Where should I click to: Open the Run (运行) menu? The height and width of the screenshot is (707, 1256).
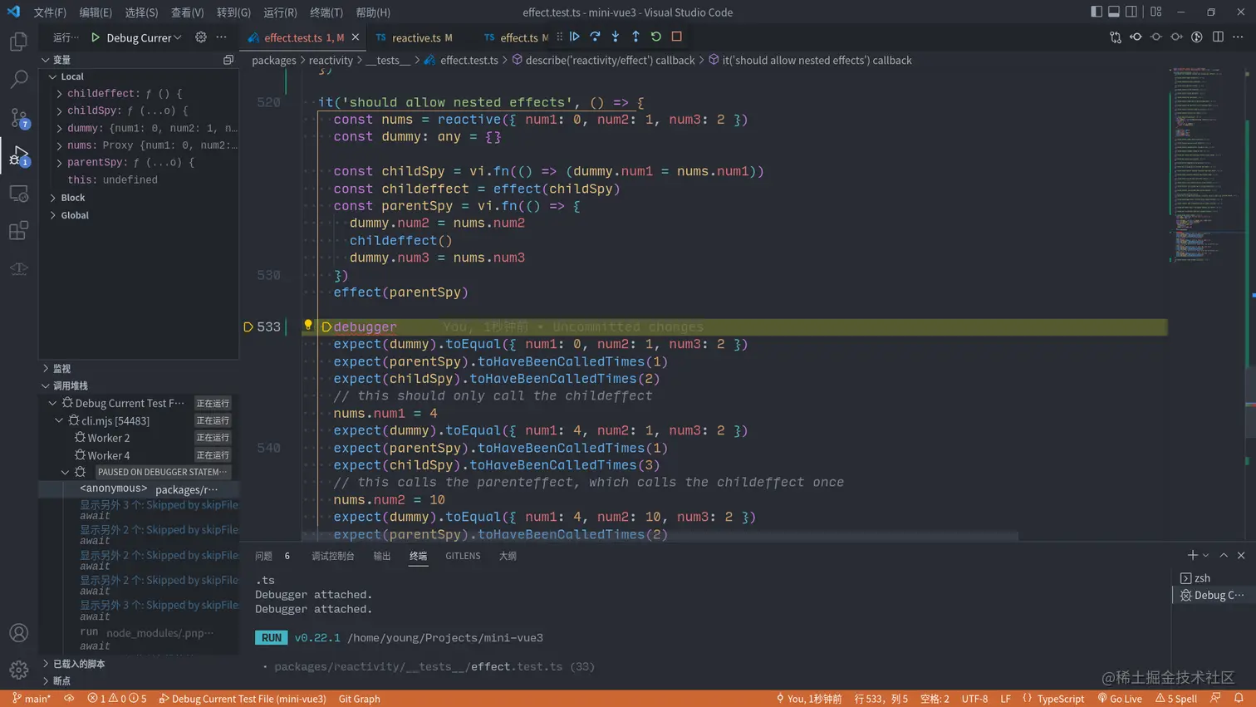[280, 12]
